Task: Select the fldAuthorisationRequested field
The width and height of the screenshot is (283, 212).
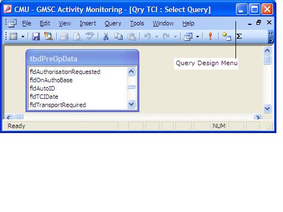Action: pos(65,72)
